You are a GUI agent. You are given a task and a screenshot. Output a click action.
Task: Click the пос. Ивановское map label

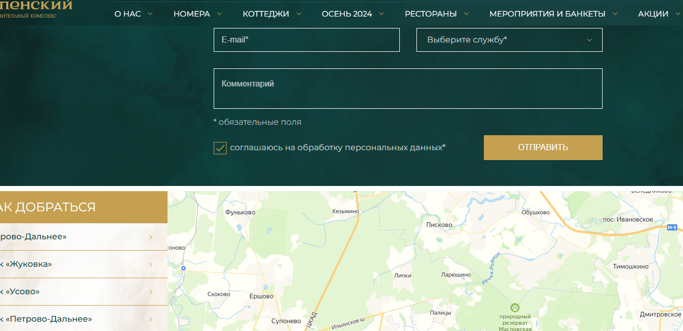(x=628, y=220)
